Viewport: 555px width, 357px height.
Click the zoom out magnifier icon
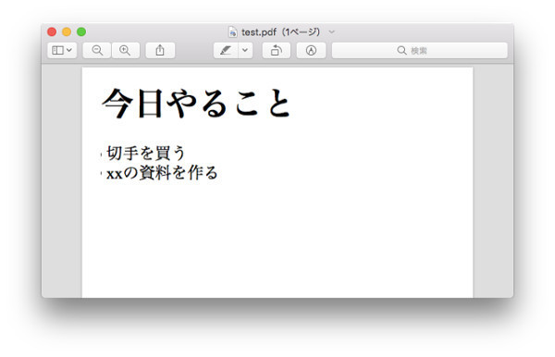coord(97,50)
